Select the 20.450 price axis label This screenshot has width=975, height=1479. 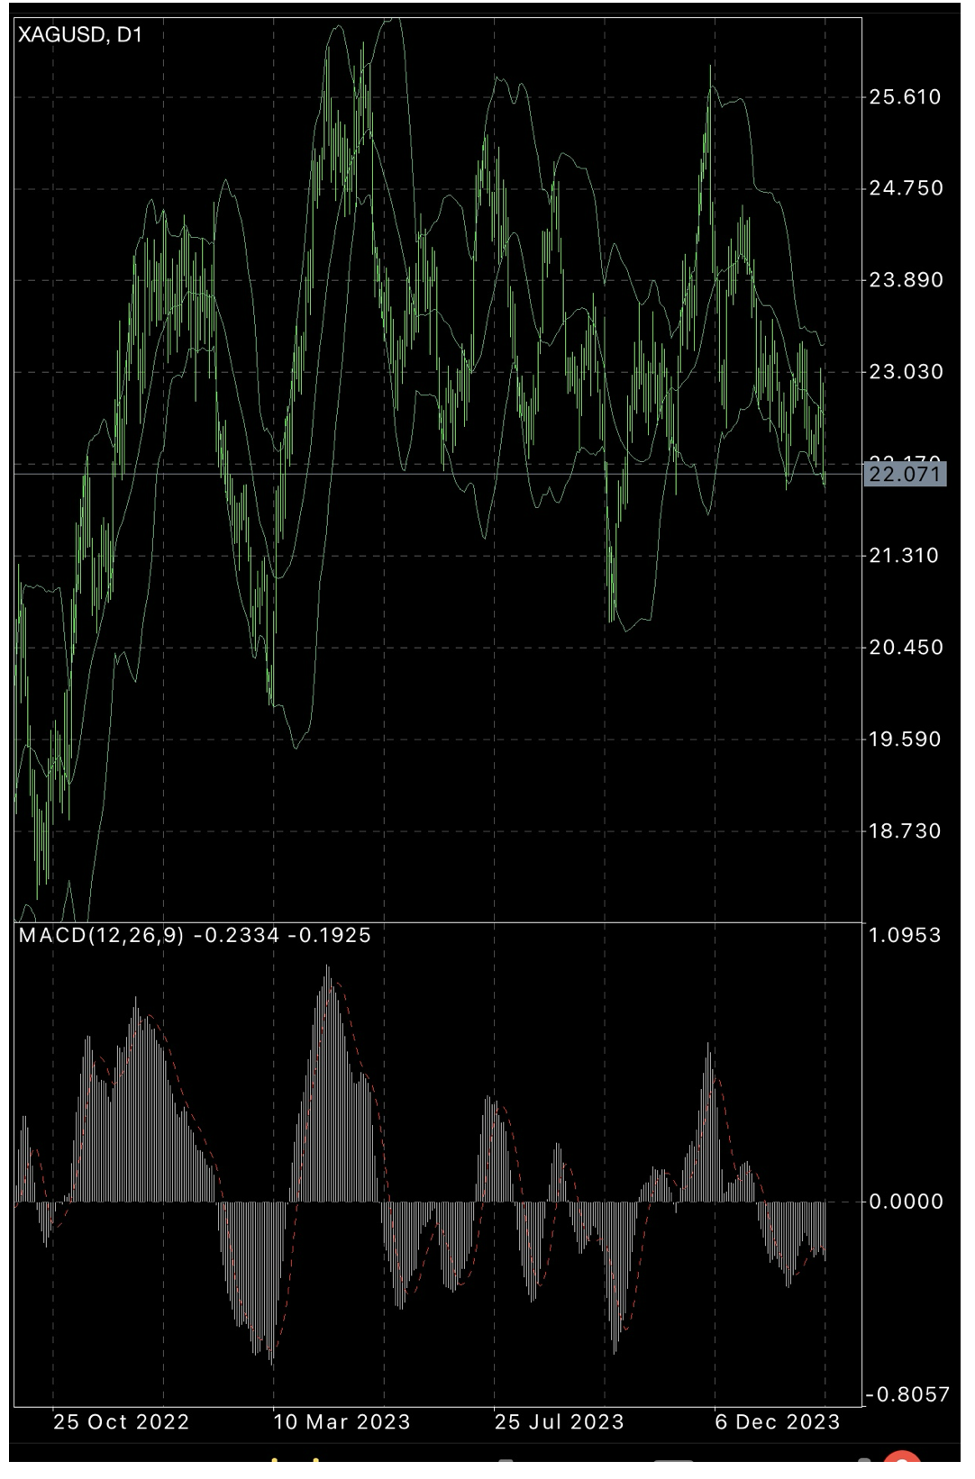click(905, 648)
